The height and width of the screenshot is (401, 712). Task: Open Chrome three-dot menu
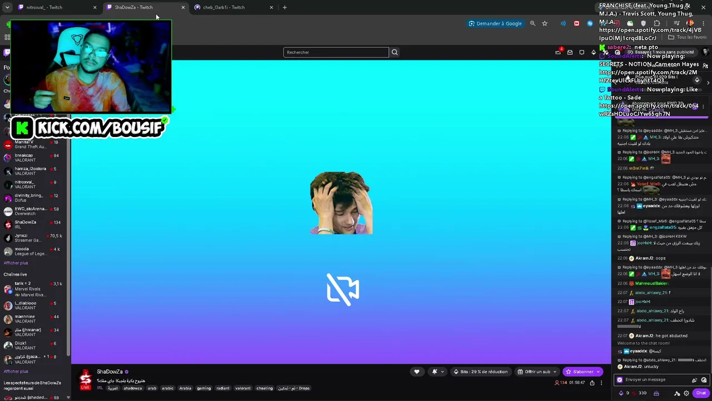pos(704,23)
